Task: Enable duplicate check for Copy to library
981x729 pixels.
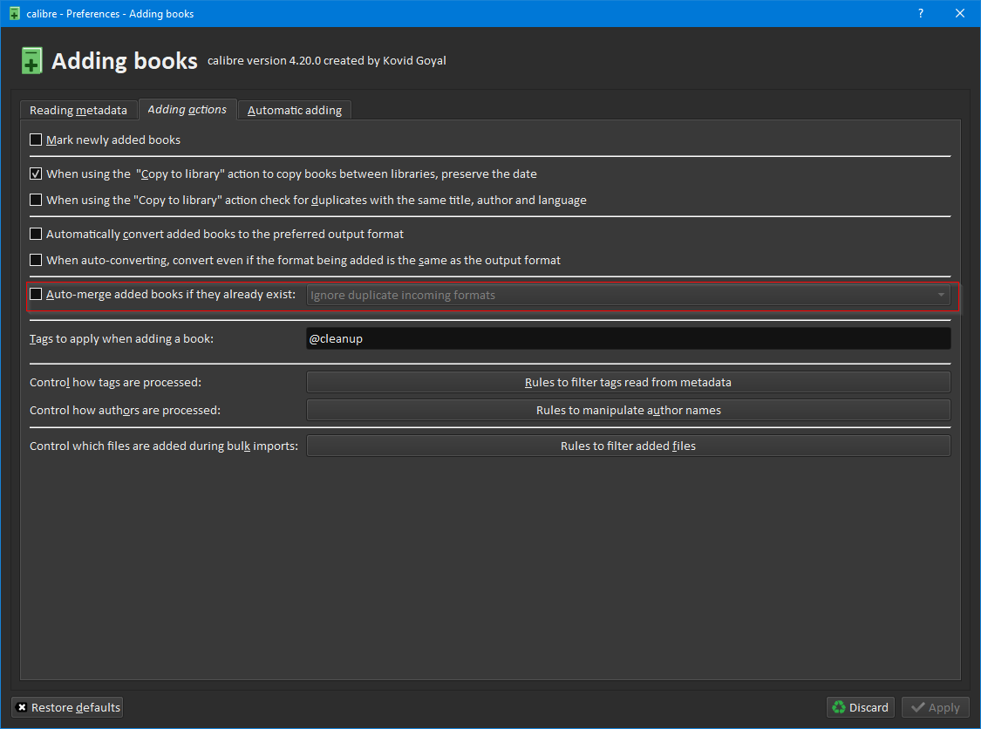Action: click(36, 200)
